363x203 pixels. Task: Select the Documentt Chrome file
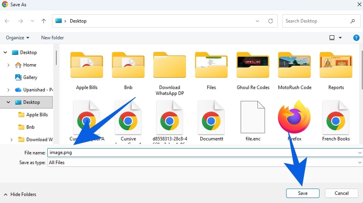[211, 121]
